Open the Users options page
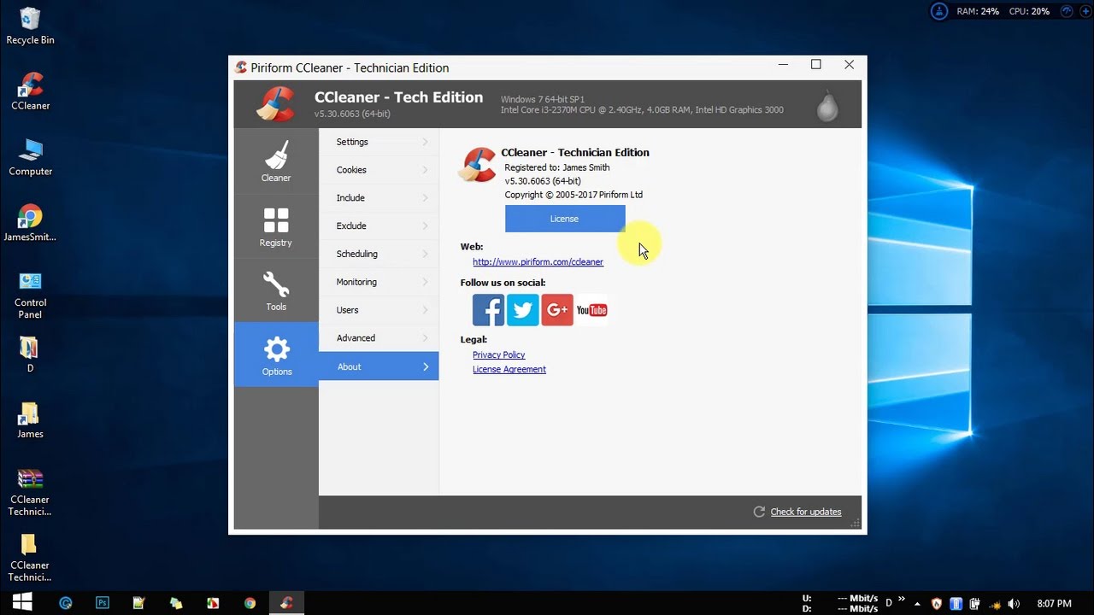The image size is (1094, 615). [379, 310]
